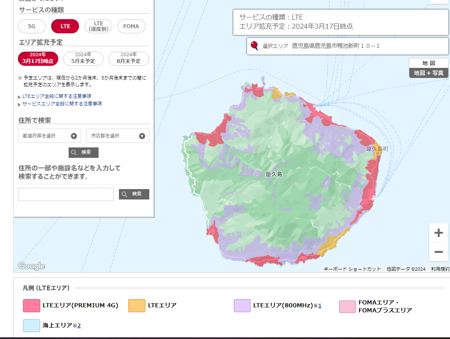This screenshot has width=450, height=339.
Task: Click the エリア拡充予定：2024年3月17日時点 text
Action: click(x=296, y=26)
